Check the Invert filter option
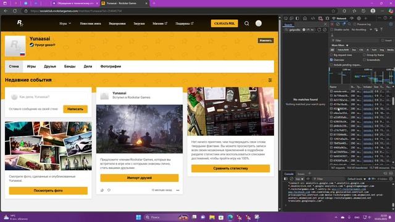Screen dimensions: 395x222 coord(383,40)
